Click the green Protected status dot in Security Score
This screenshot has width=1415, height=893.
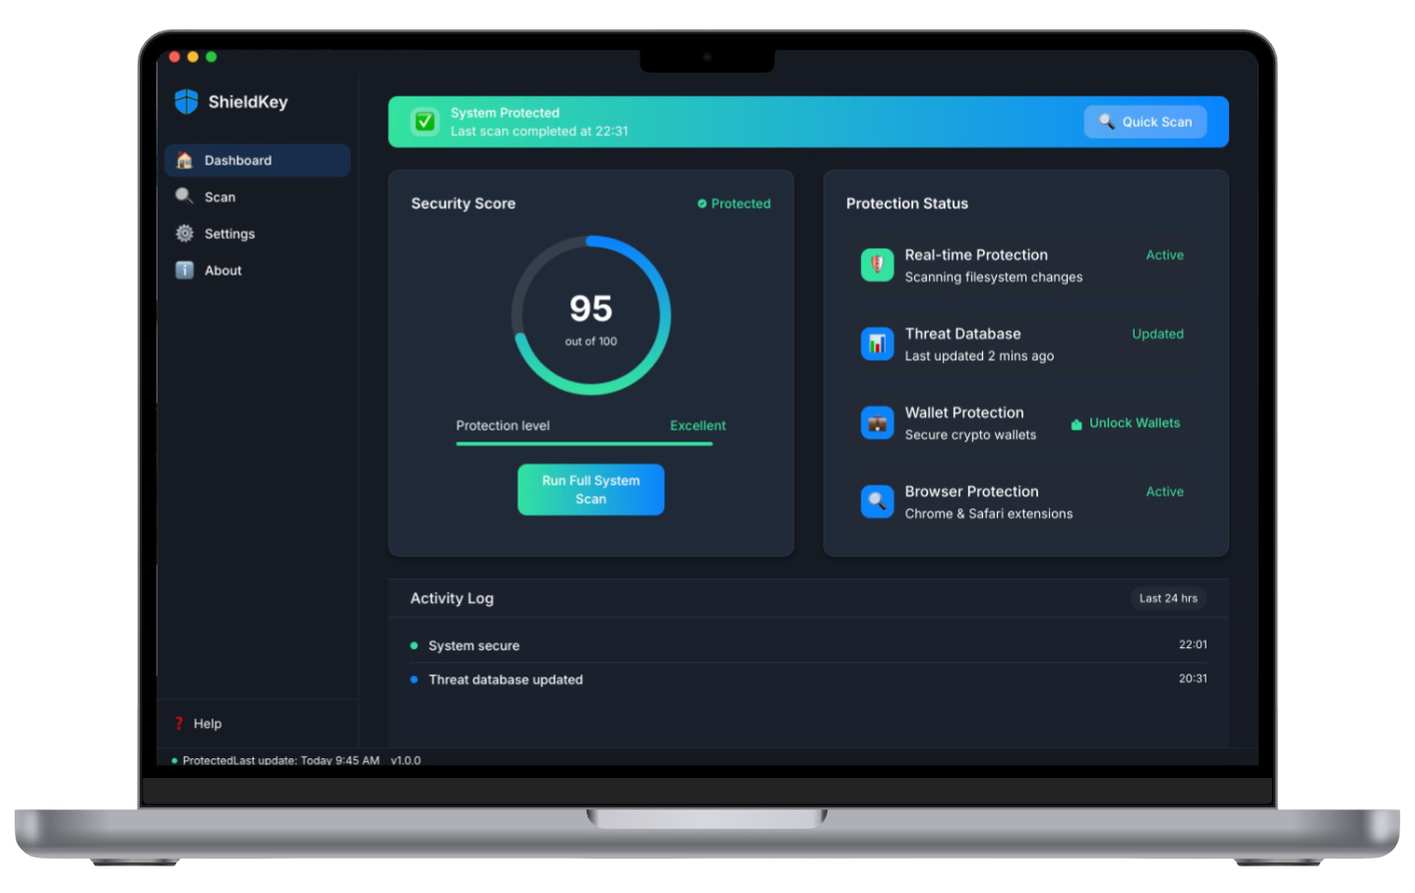point(702,204)
